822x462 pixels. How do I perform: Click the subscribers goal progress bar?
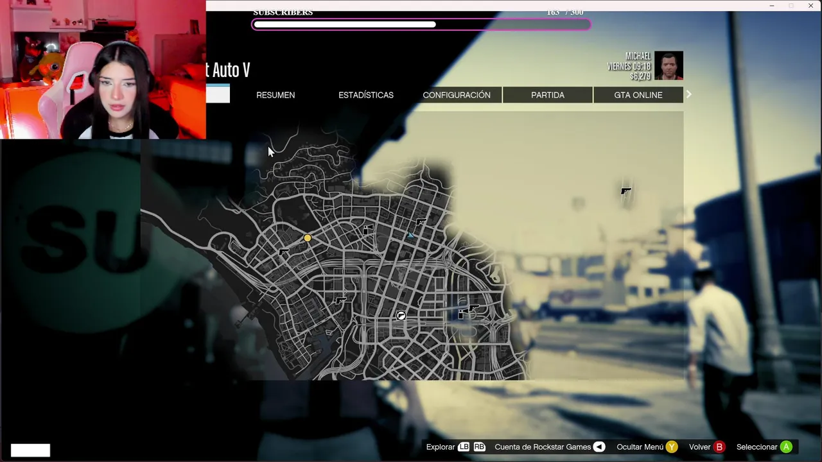tap(421, 25)
